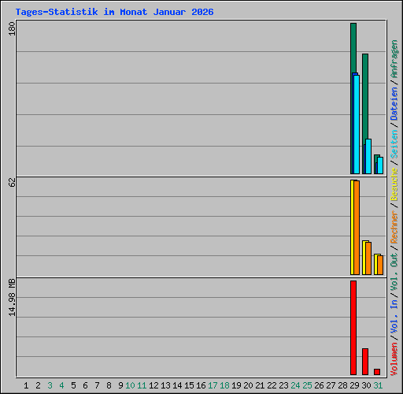Click green day number 4 on the axis
Image resolution: width=403 pixels, height=394 pixels.
pyautogui.click(x=61, y=385)
